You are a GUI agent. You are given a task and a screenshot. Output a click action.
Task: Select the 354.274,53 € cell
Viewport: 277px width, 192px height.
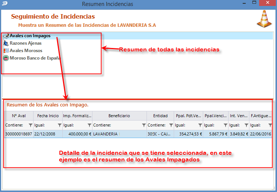(189, 134)
